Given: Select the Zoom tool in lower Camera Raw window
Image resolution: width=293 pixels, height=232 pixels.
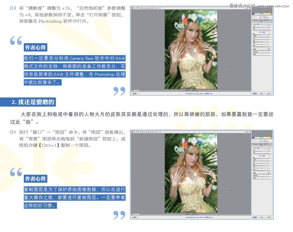Looking at the screenshot, I should click(x=132, y=132).
